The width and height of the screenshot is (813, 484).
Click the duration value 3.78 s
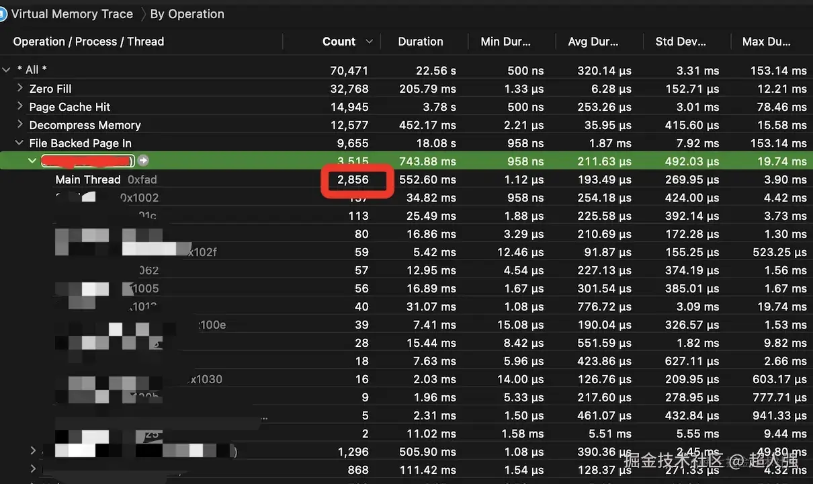(440, 107)
